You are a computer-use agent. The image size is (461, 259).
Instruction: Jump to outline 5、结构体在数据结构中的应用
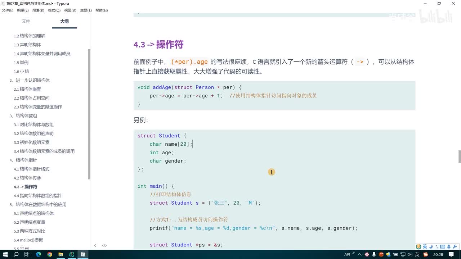coord(38,204)
